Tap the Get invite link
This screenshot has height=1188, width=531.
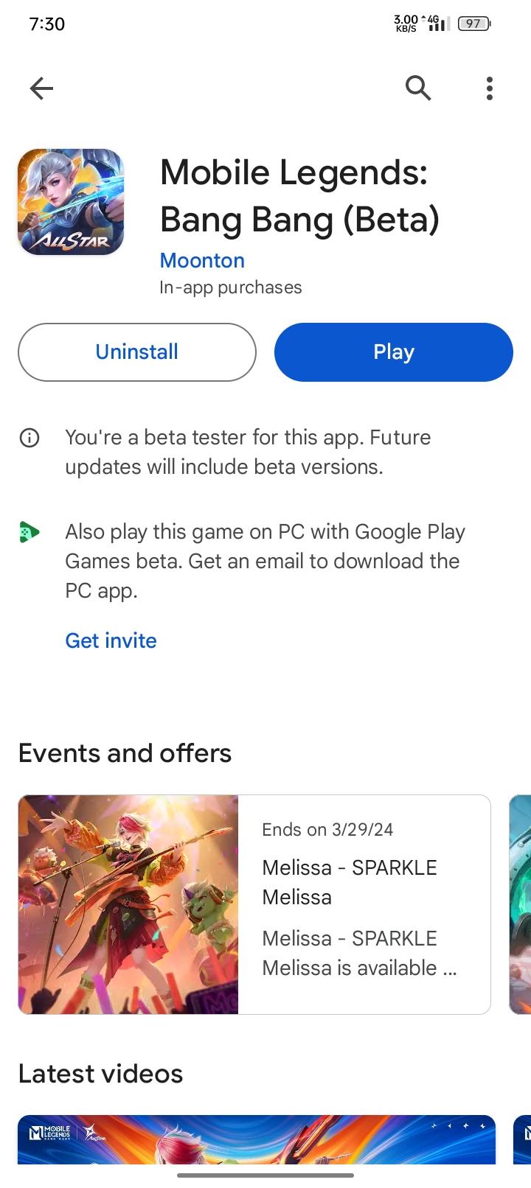[x=111, y=640]
